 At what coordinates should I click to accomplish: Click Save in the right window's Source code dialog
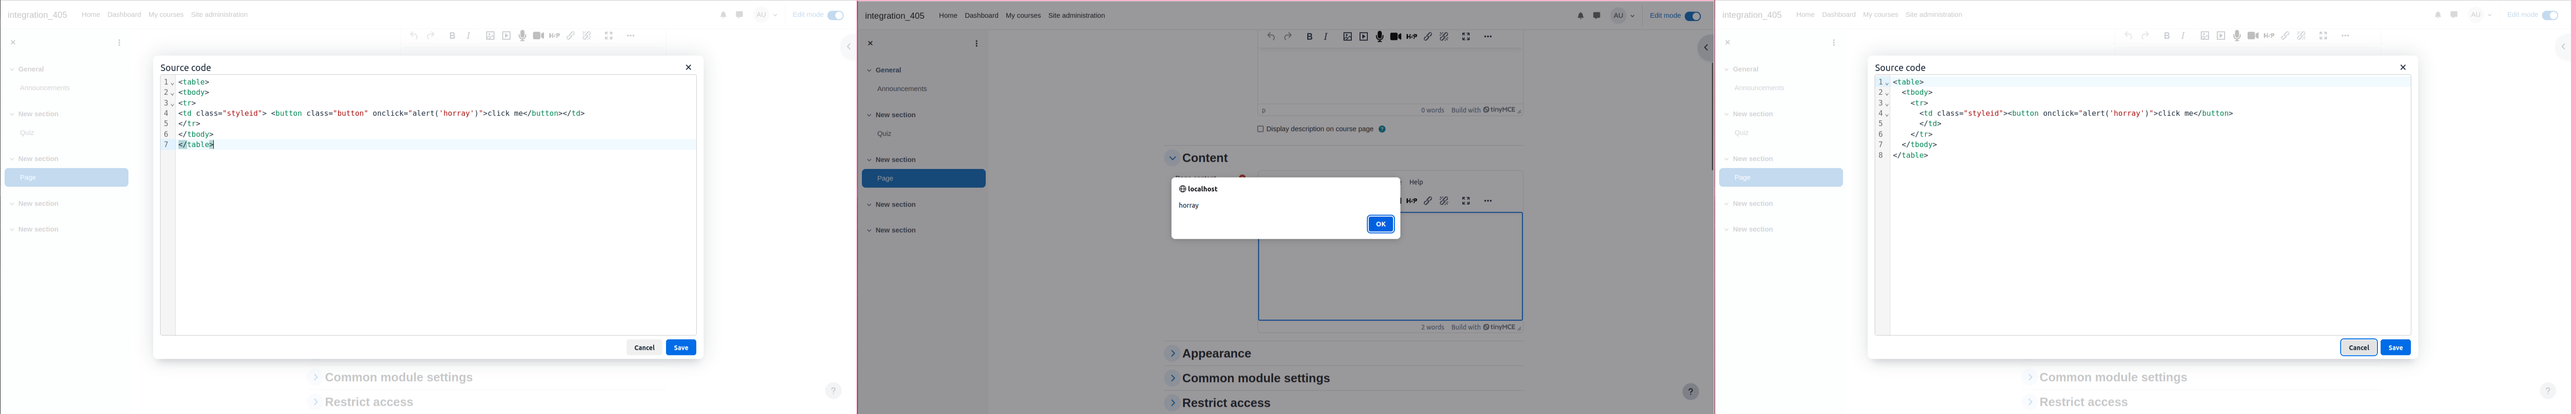2395,348
